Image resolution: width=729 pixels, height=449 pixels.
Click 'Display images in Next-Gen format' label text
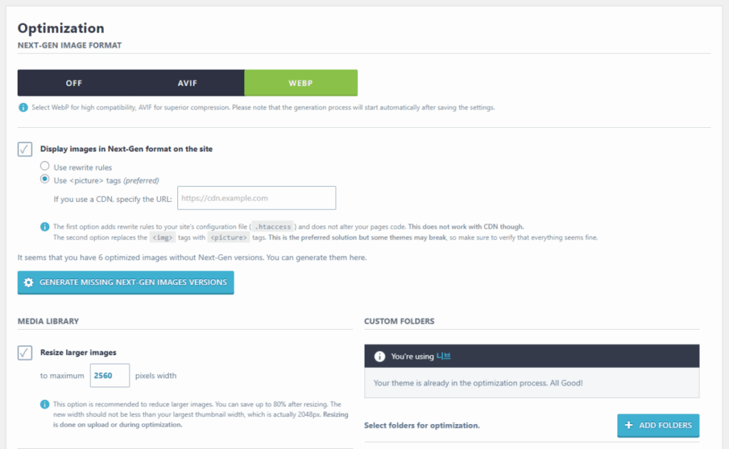pyautogui.click(x=126, y=149)
